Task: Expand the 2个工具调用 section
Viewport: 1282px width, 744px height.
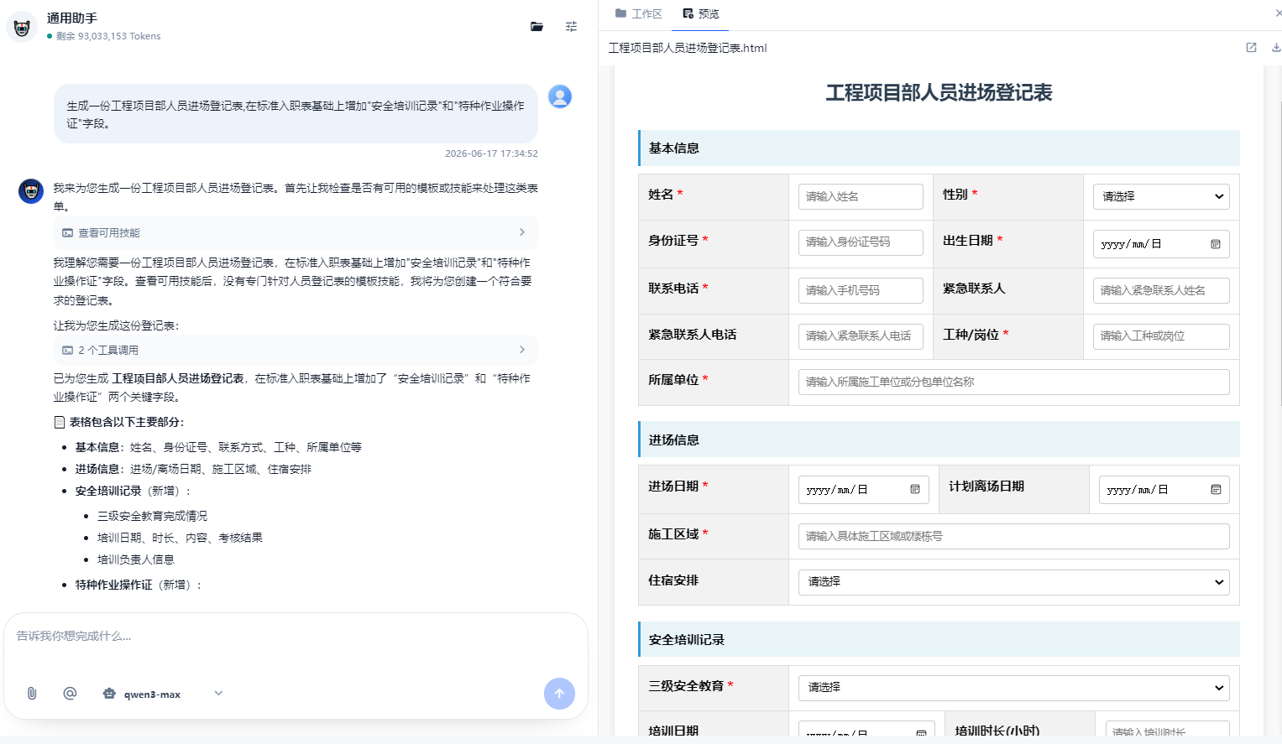Action: (x=296, y=350)
